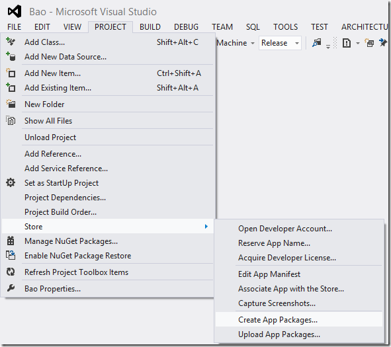Viewport: 391px width, 347px height.
Task: Open Bao Properties... entry
Action: tap(108, 288)
